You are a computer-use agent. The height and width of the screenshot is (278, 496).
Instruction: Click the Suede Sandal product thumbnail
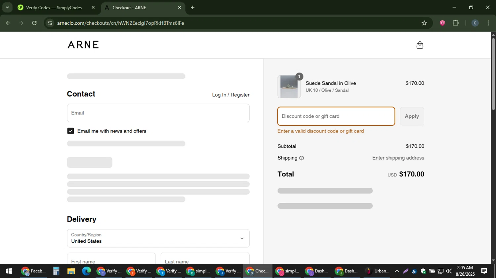(x=289, y=87)
